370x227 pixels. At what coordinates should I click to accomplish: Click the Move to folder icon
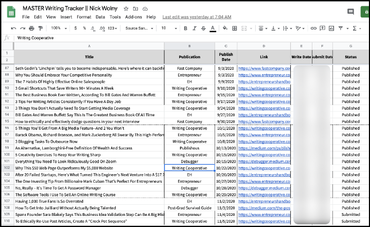pyautogui.click(x=135, y=9)
